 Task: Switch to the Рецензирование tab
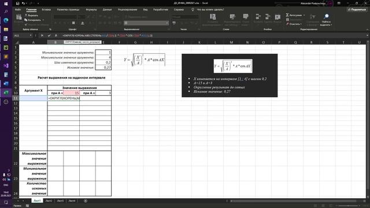(x=127, y=10)
